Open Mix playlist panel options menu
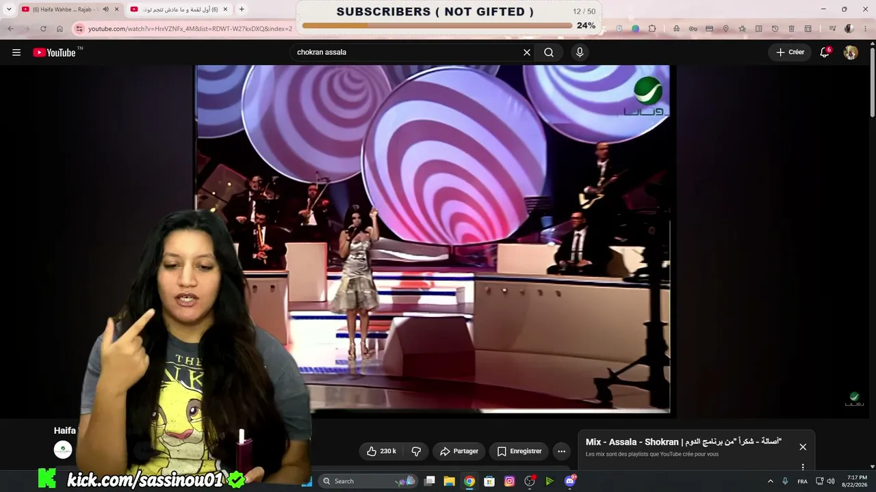 [803, 467]
